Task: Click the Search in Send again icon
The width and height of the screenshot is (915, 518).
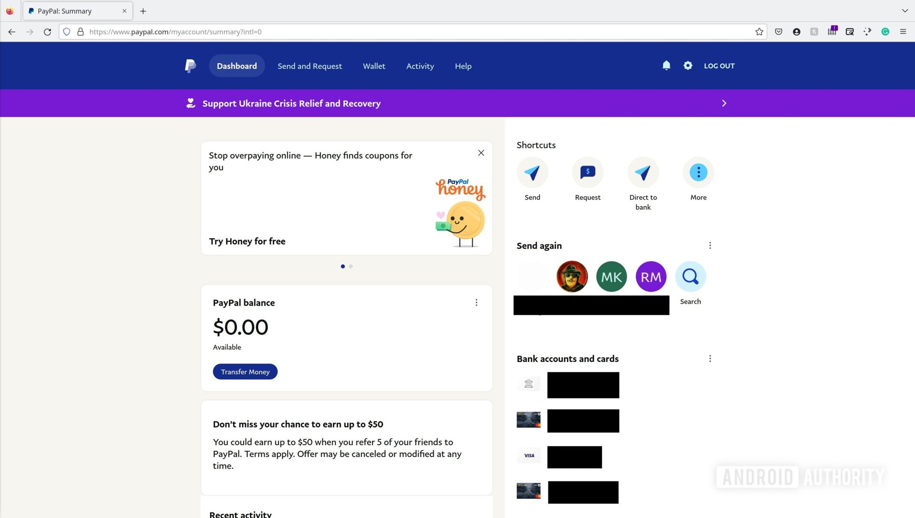Action: pyautogui.click(x=690, y=276)
